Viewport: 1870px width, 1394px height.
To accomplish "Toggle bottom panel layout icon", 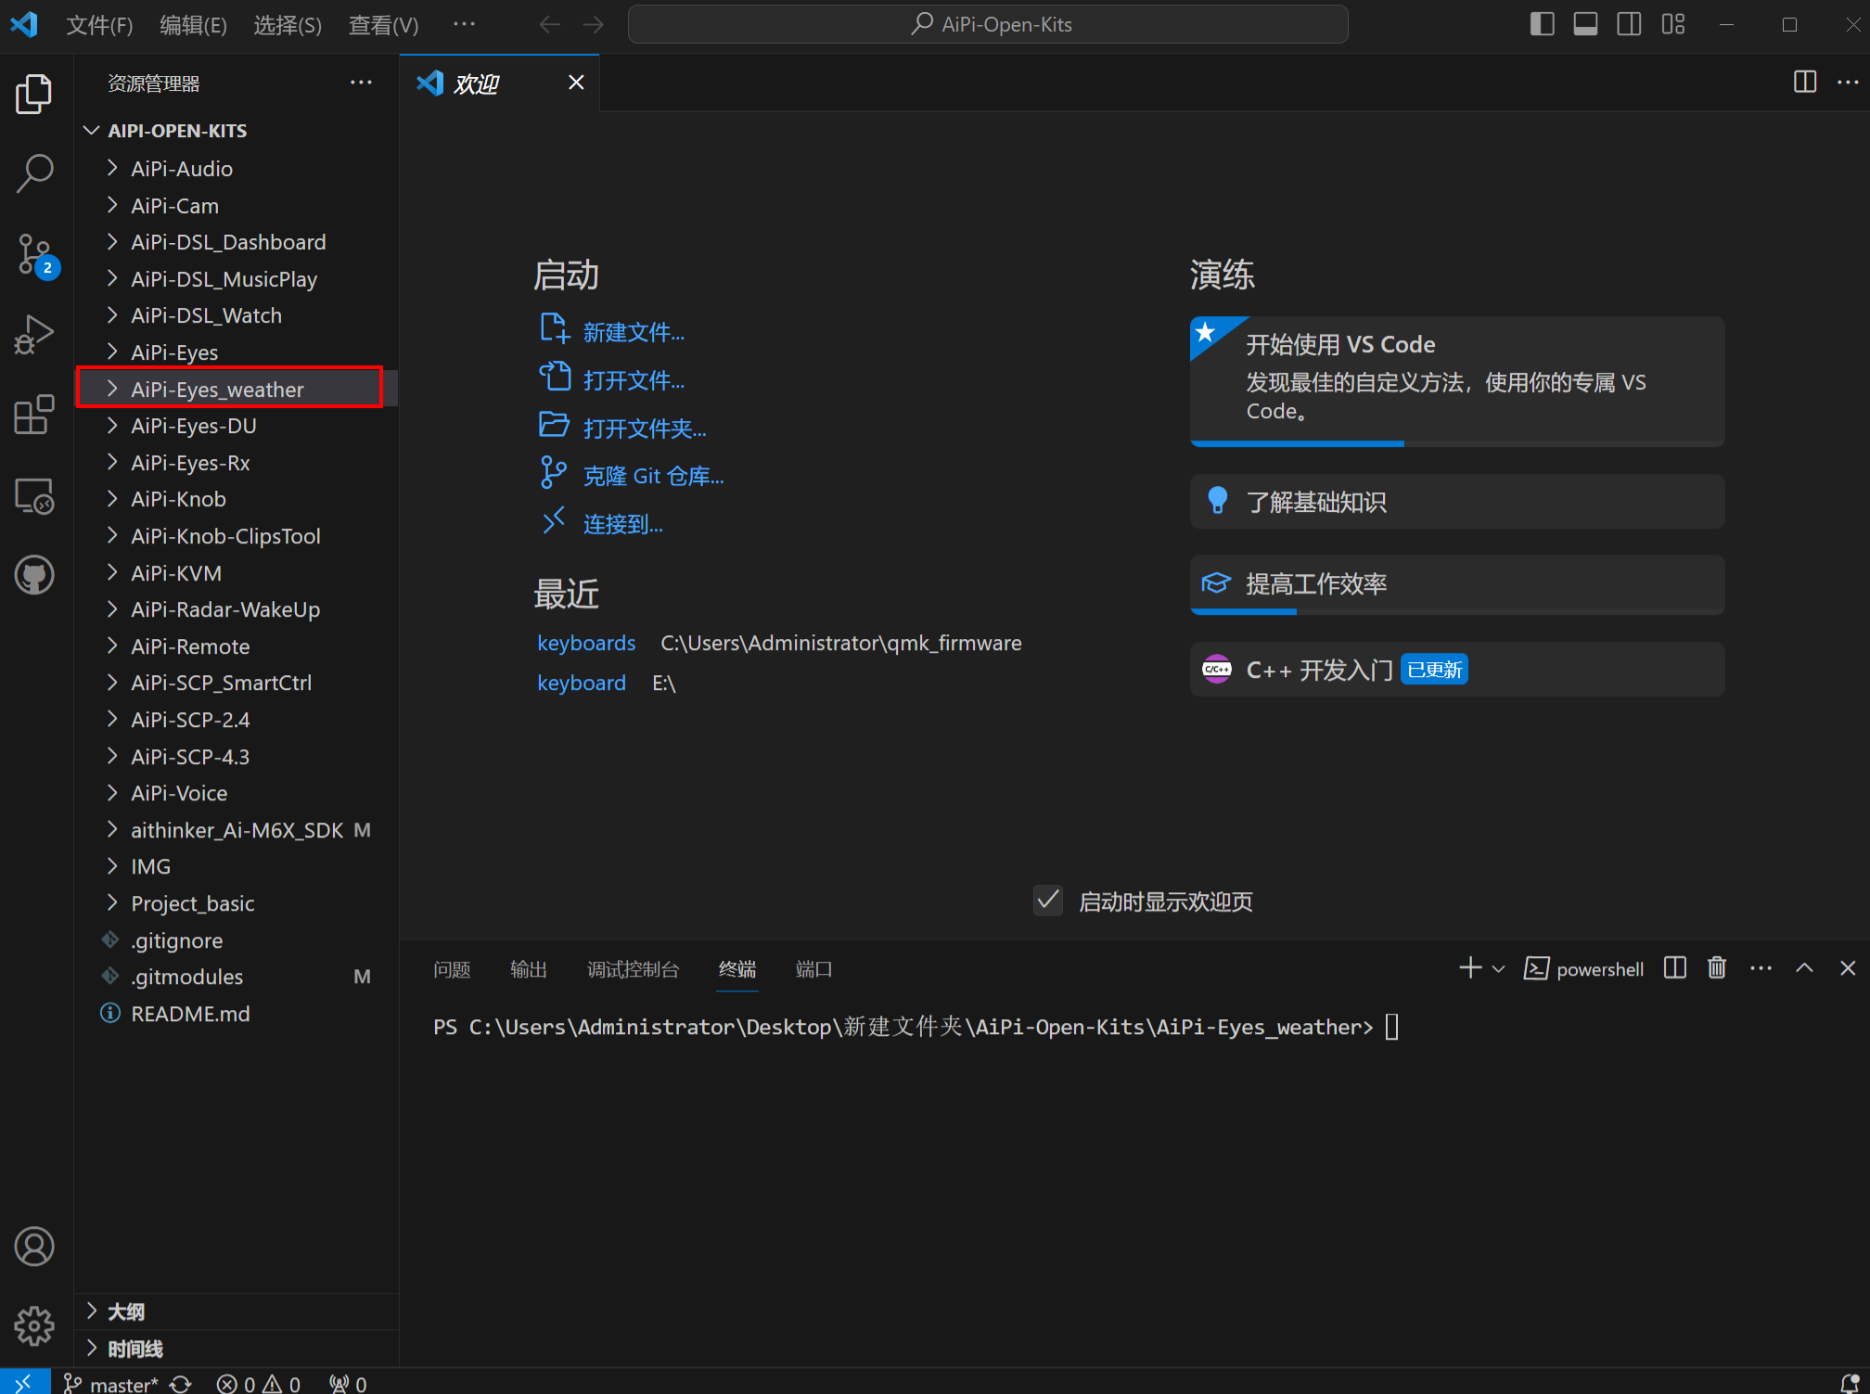I will (x=1585, y=24).
